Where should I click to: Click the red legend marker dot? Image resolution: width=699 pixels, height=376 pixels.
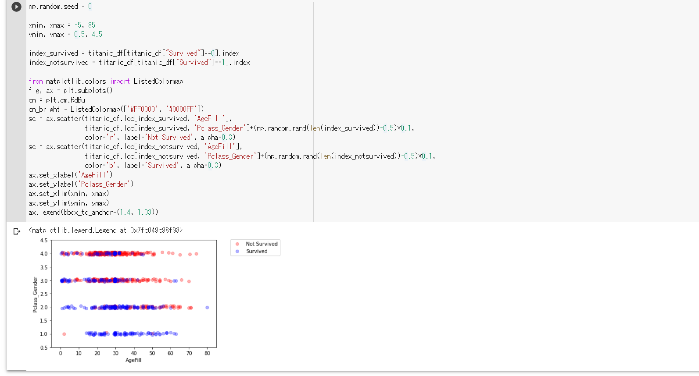(237, 244)
